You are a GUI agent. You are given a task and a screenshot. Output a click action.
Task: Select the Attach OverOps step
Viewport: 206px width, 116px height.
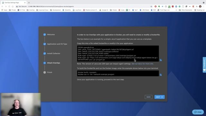tap(54, 63)
